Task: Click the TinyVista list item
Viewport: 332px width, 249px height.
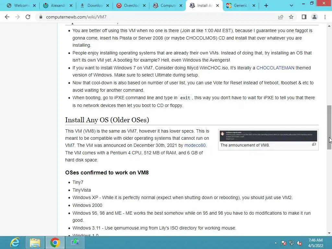Action: click(x=81, y=190)
